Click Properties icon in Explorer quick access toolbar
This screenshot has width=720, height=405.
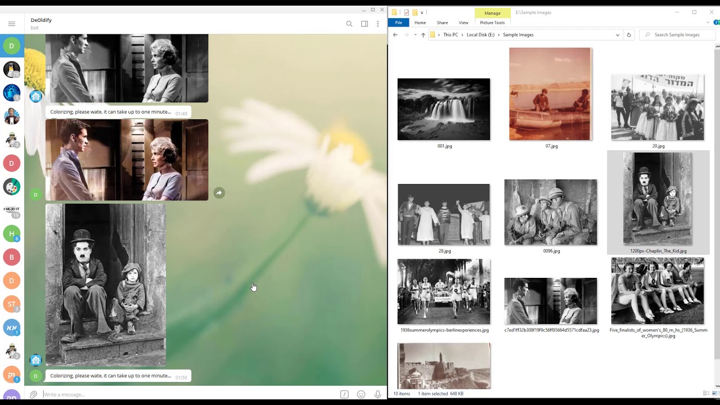tap(407, 12)
